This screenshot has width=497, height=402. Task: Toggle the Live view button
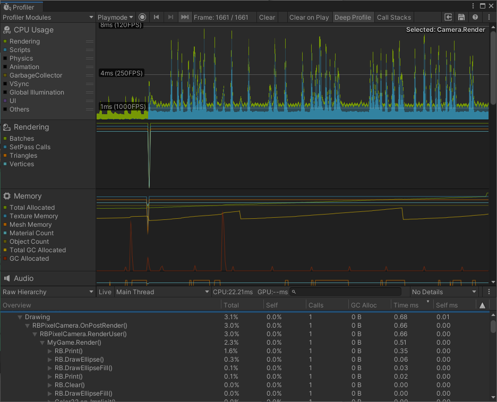[x=105, y=292]
